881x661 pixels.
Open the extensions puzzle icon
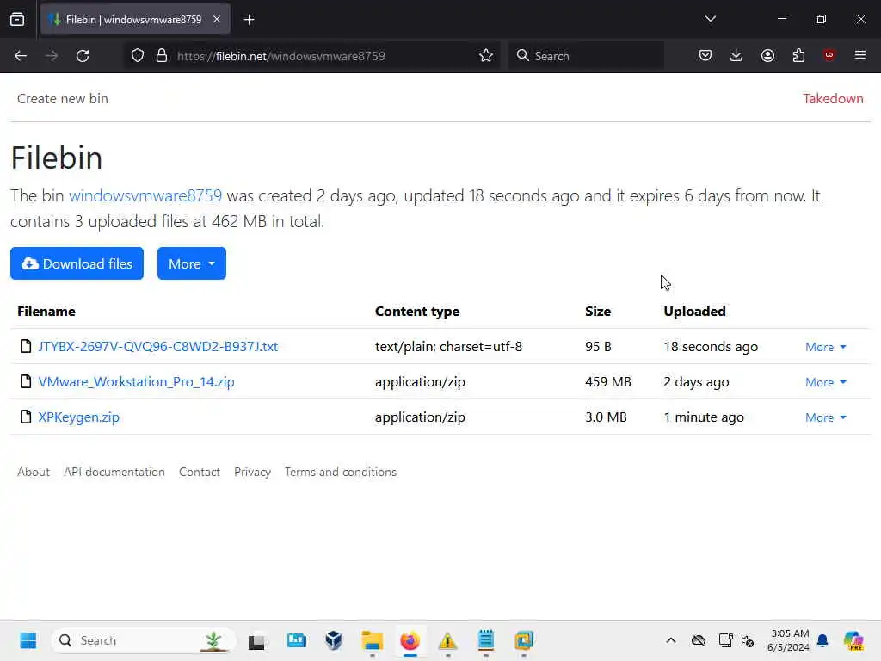(798, 56)
